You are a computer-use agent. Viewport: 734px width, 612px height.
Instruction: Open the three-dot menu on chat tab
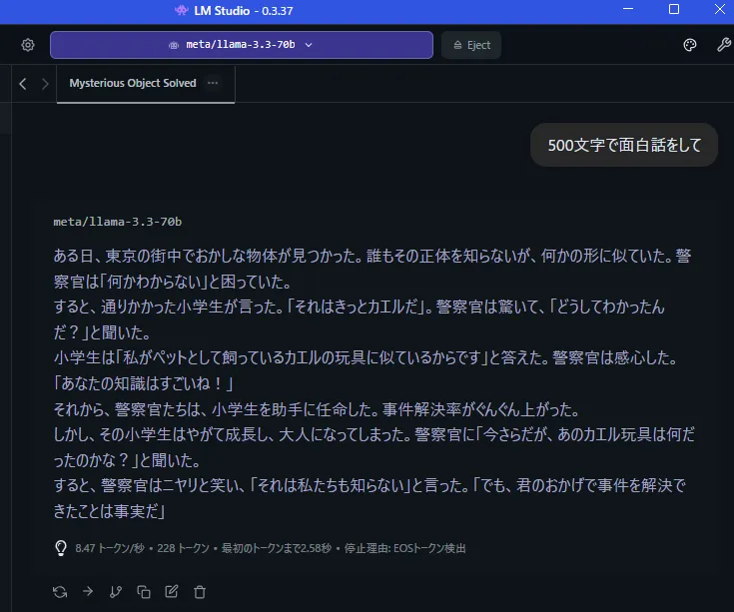[212, 84]
